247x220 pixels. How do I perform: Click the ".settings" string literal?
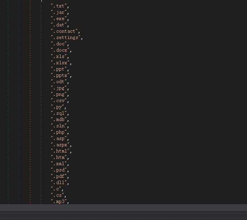tap(66, 38)
